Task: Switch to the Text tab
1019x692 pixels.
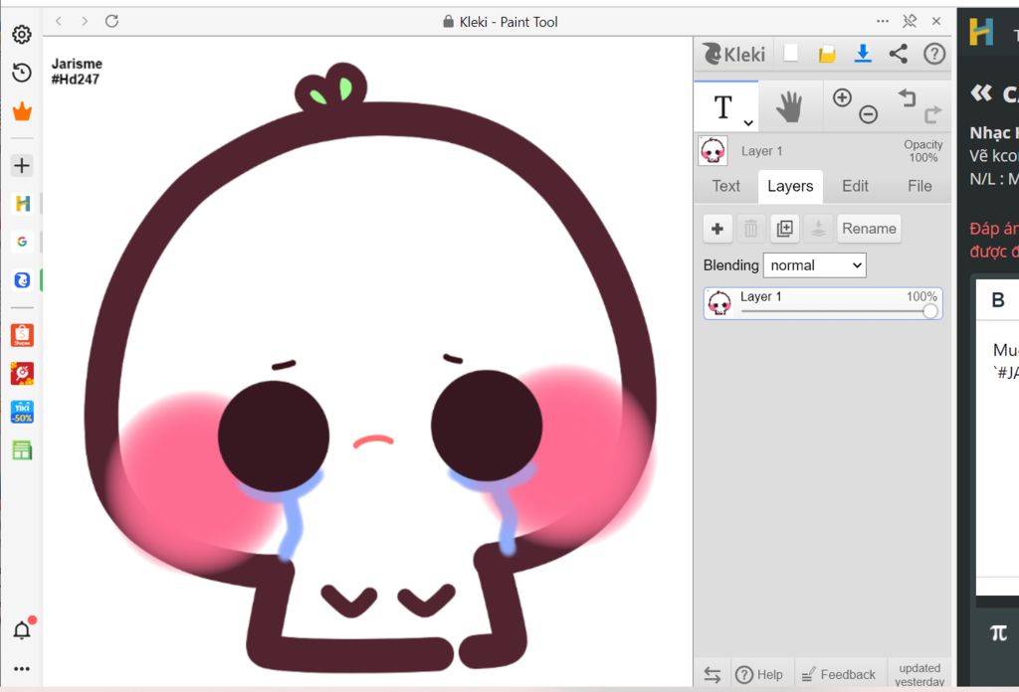Action: [725, 186]
